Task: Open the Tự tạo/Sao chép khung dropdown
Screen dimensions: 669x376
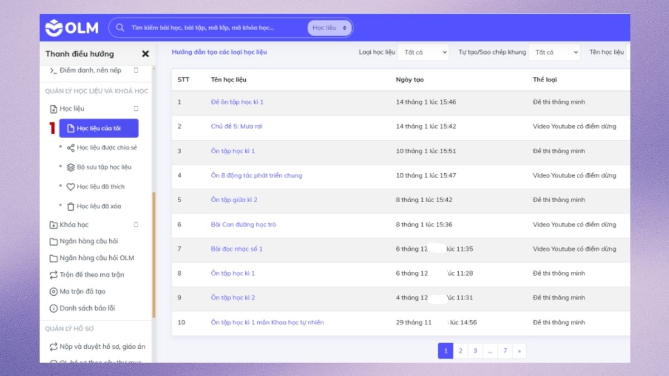Action: click(554, 52)
